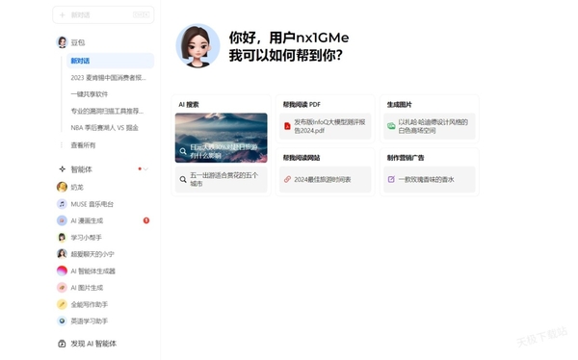Open the 2023 麦肯锡中国消费者报 conversation
578x360 pixels.
[x=108, y=78]
